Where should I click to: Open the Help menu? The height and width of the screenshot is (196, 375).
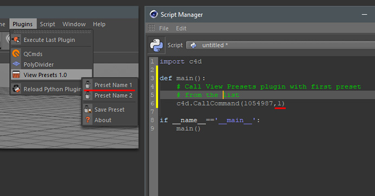(x=99, y=24)
